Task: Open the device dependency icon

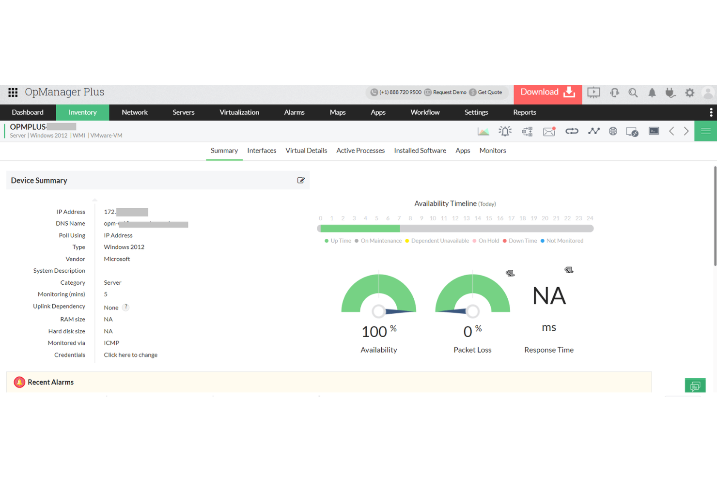Action: click(x=527, y=131)
